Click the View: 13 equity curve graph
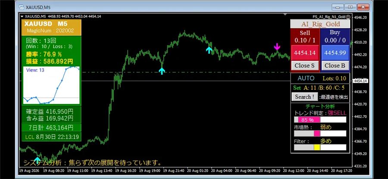The image size is (388, 179). pyautogui.click(x=51, y=85)
